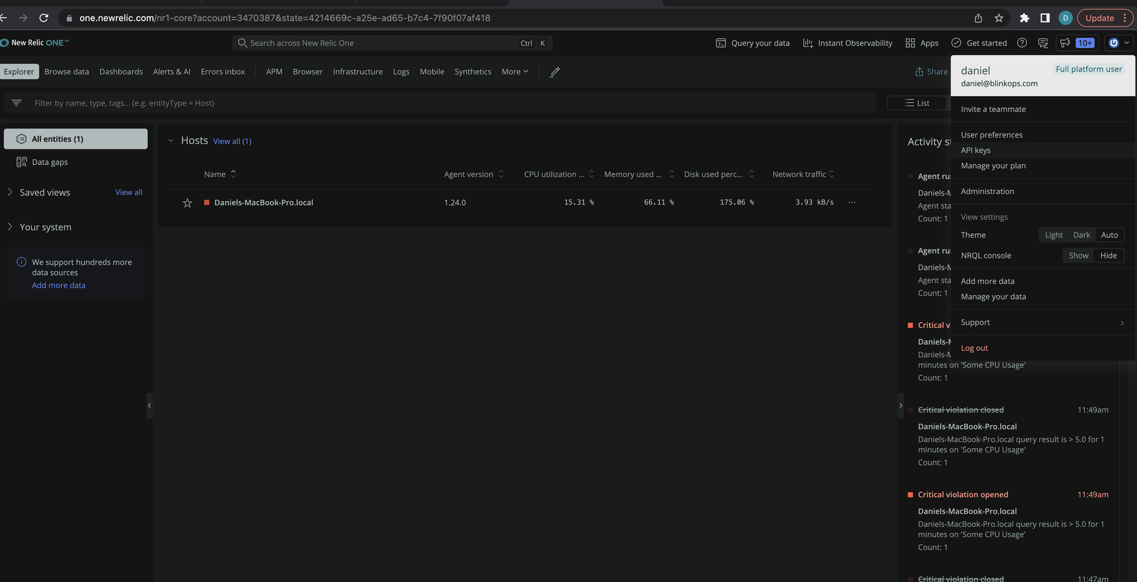Bookmark this page with the star icon
Viewport: 1137px width, 582px height.
pos(999,18)
